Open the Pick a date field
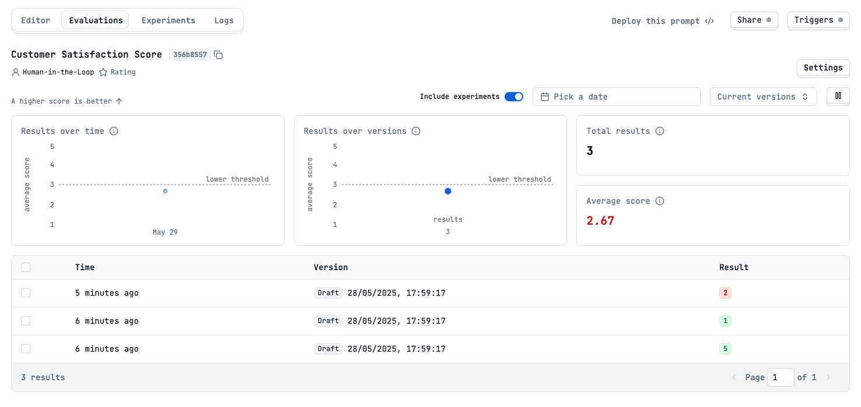861x407 pixels. [x=617, y=97]
